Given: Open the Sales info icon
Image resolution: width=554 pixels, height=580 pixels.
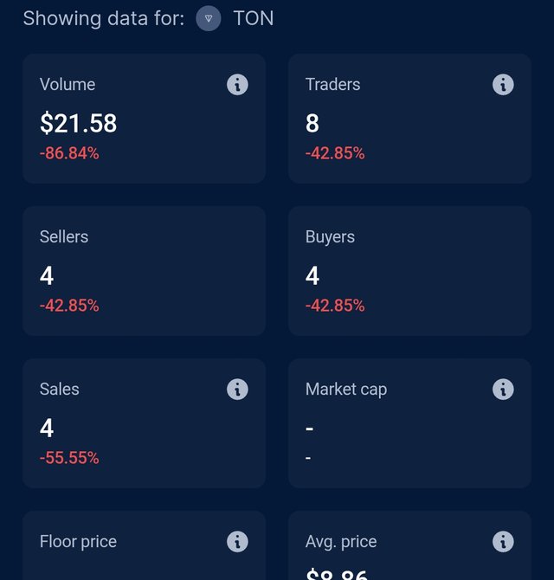Looking at the screenshot, I should [x=237, y=390].
